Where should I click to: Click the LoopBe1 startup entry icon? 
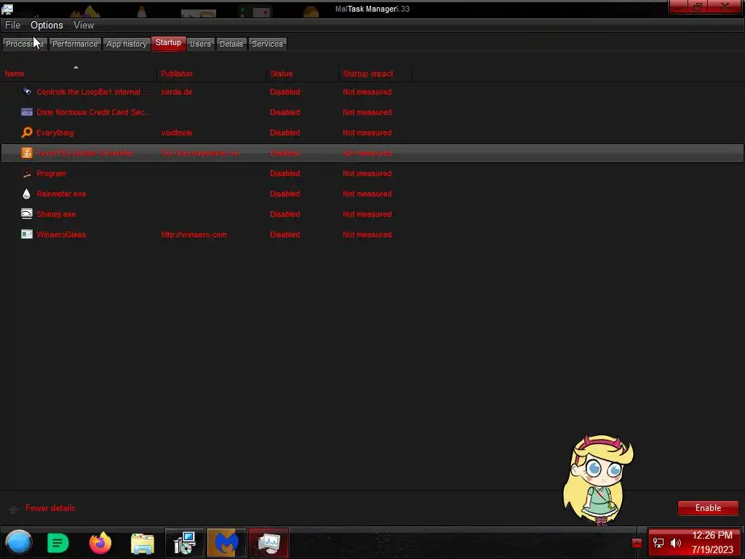coord(27,92)
